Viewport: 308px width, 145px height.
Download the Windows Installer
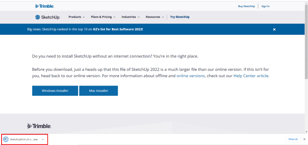[x=55, y=91]
